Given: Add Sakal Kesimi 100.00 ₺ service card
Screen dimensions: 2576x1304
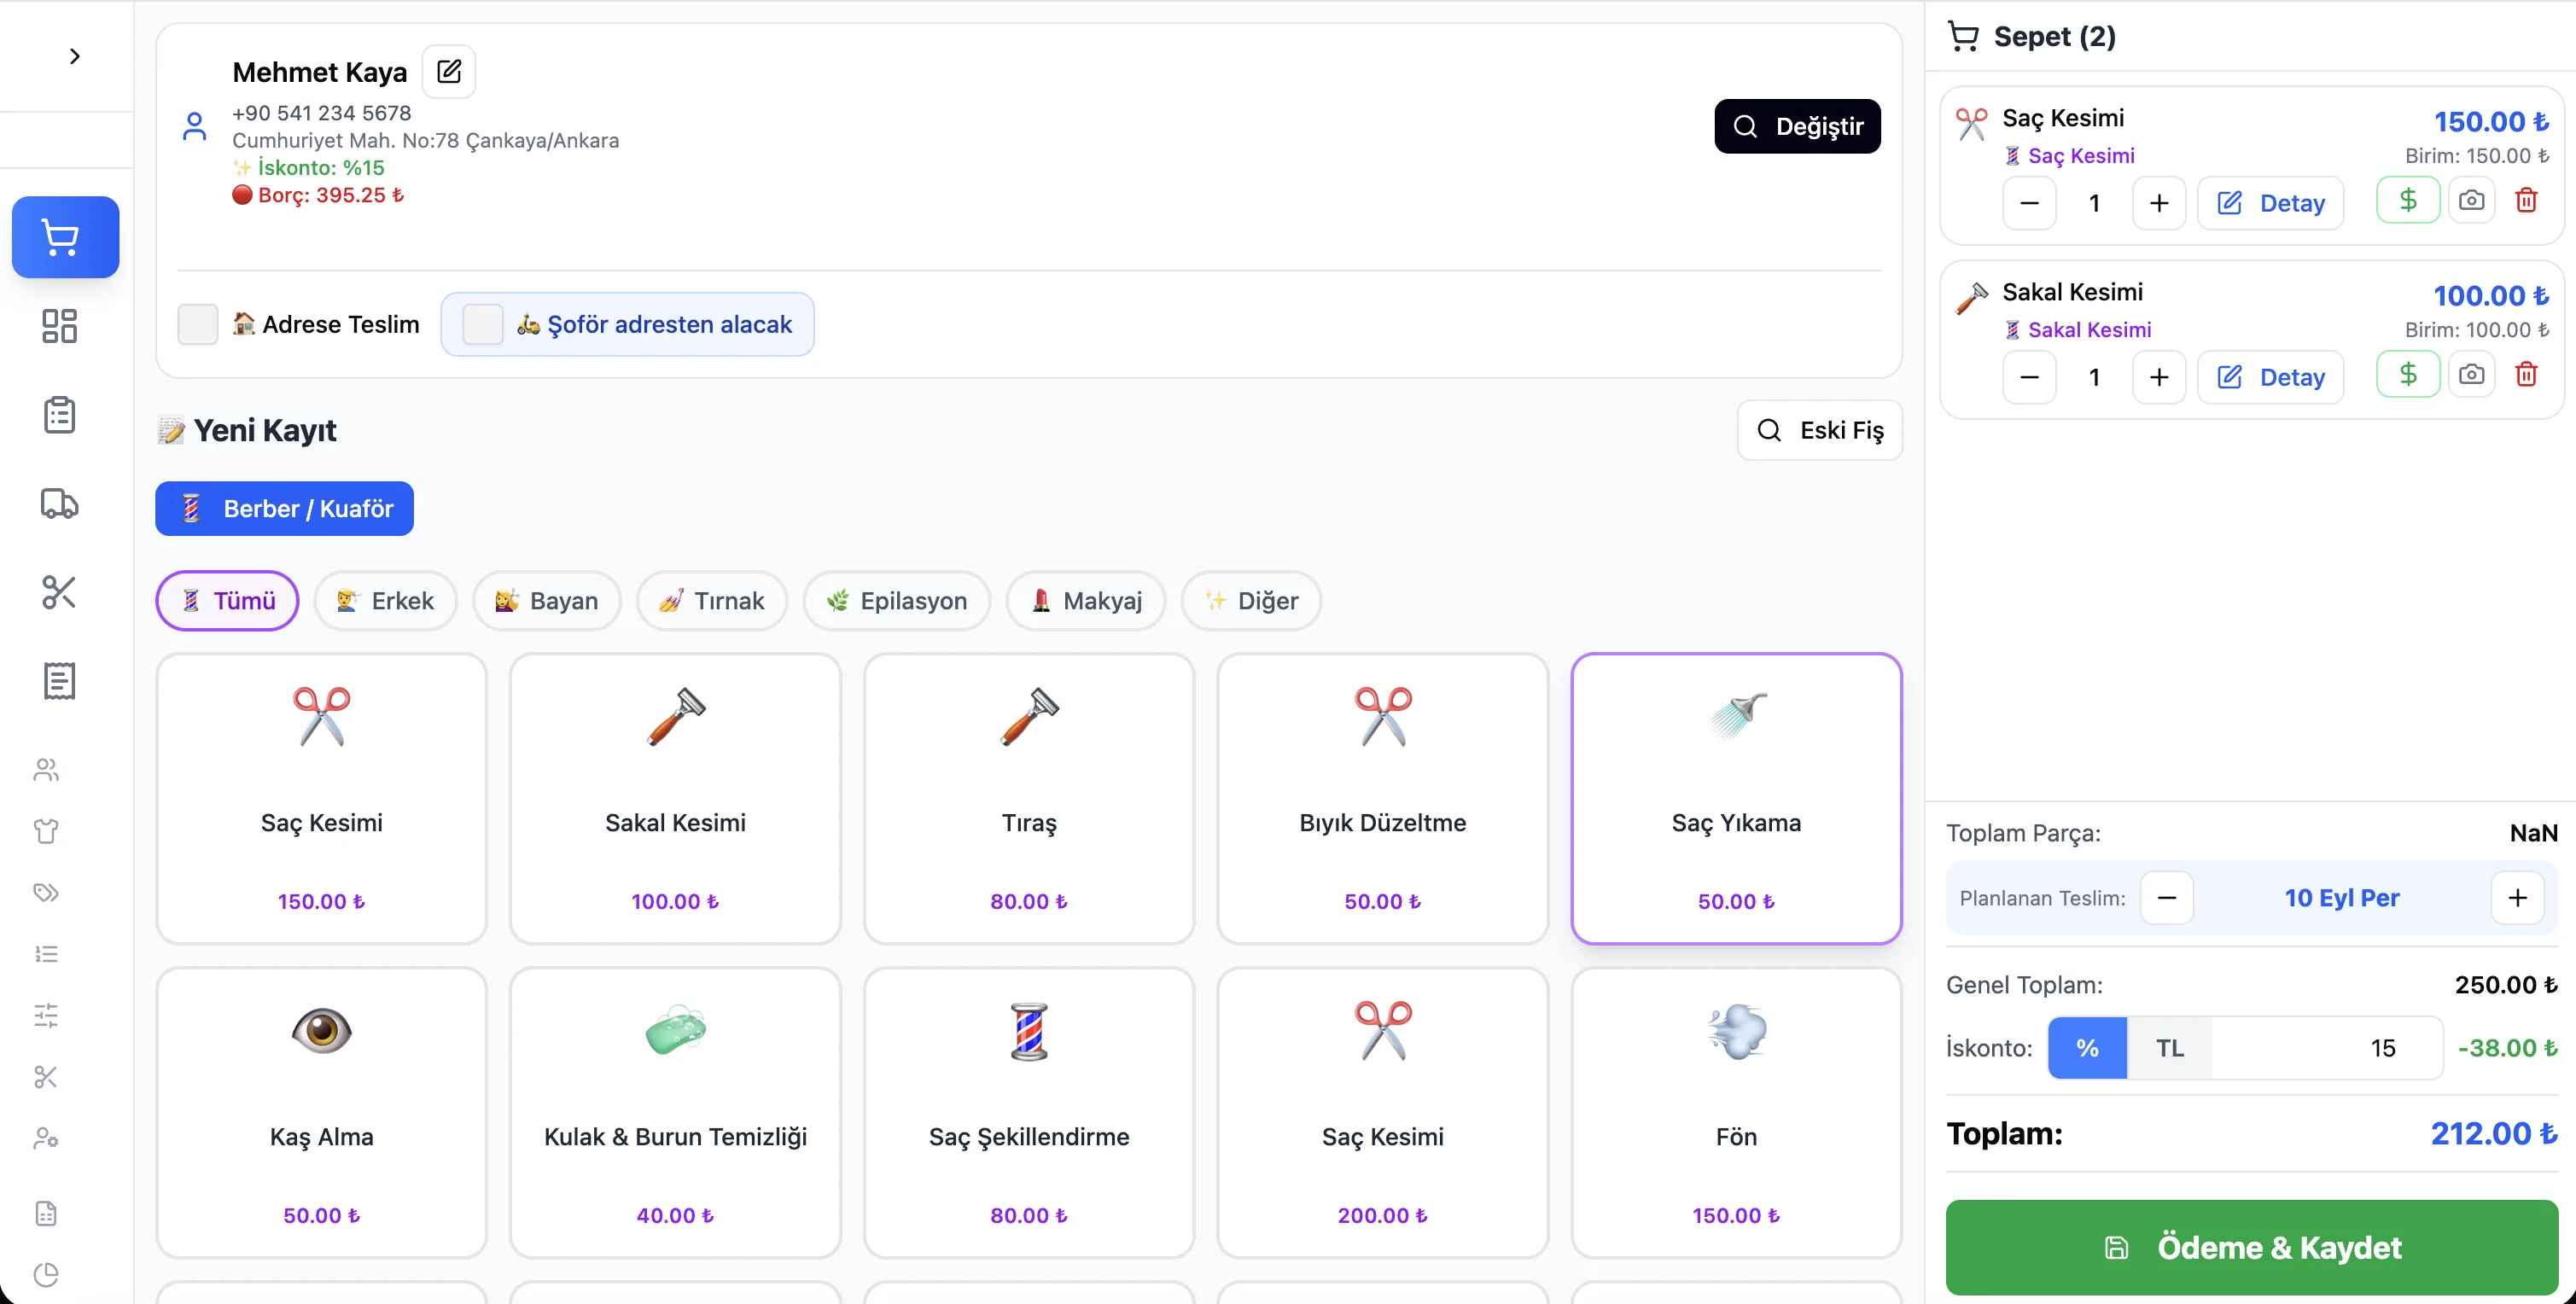Looking at the screenshot, I should click(675, 798).
